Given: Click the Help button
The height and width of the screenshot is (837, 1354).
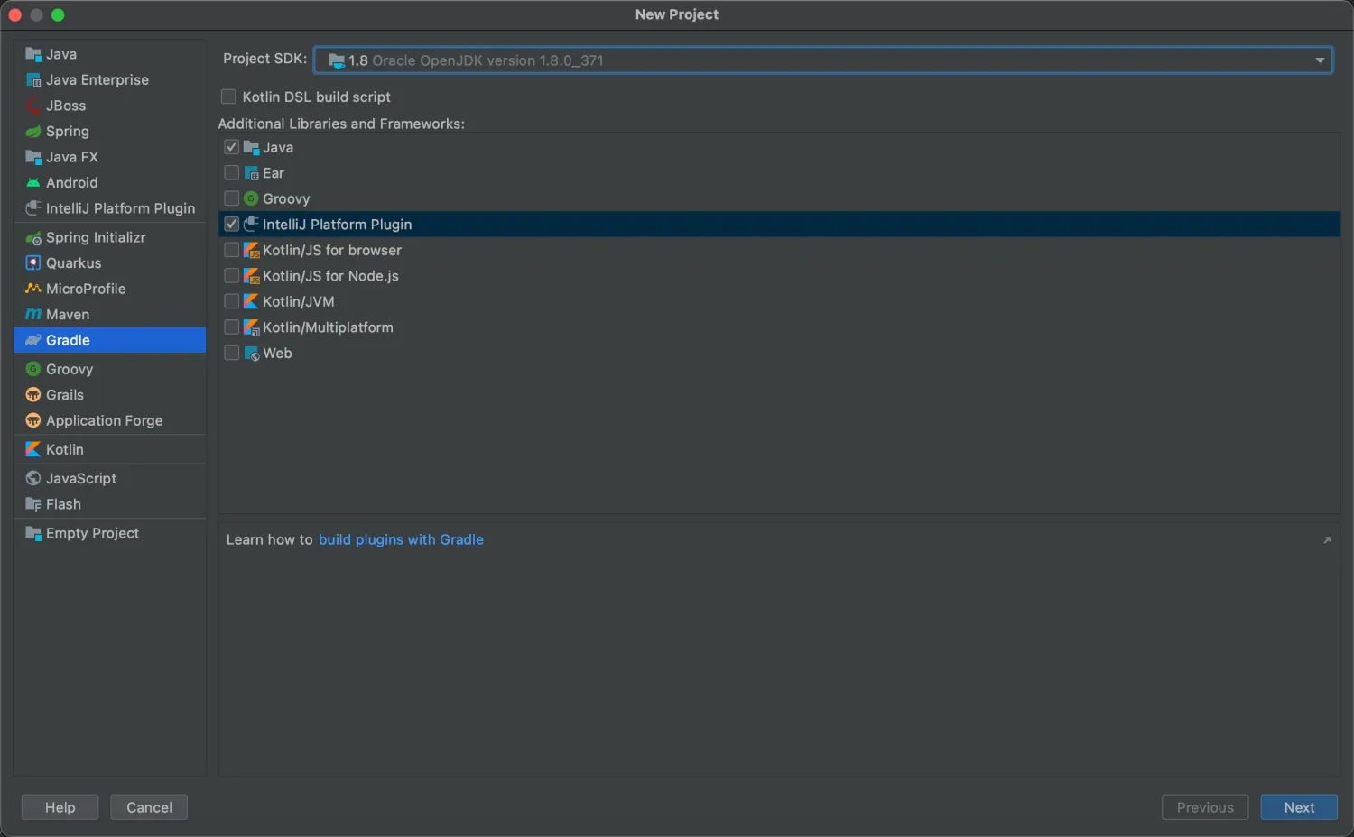Looking at the screenshot, I should coord(60,807).
